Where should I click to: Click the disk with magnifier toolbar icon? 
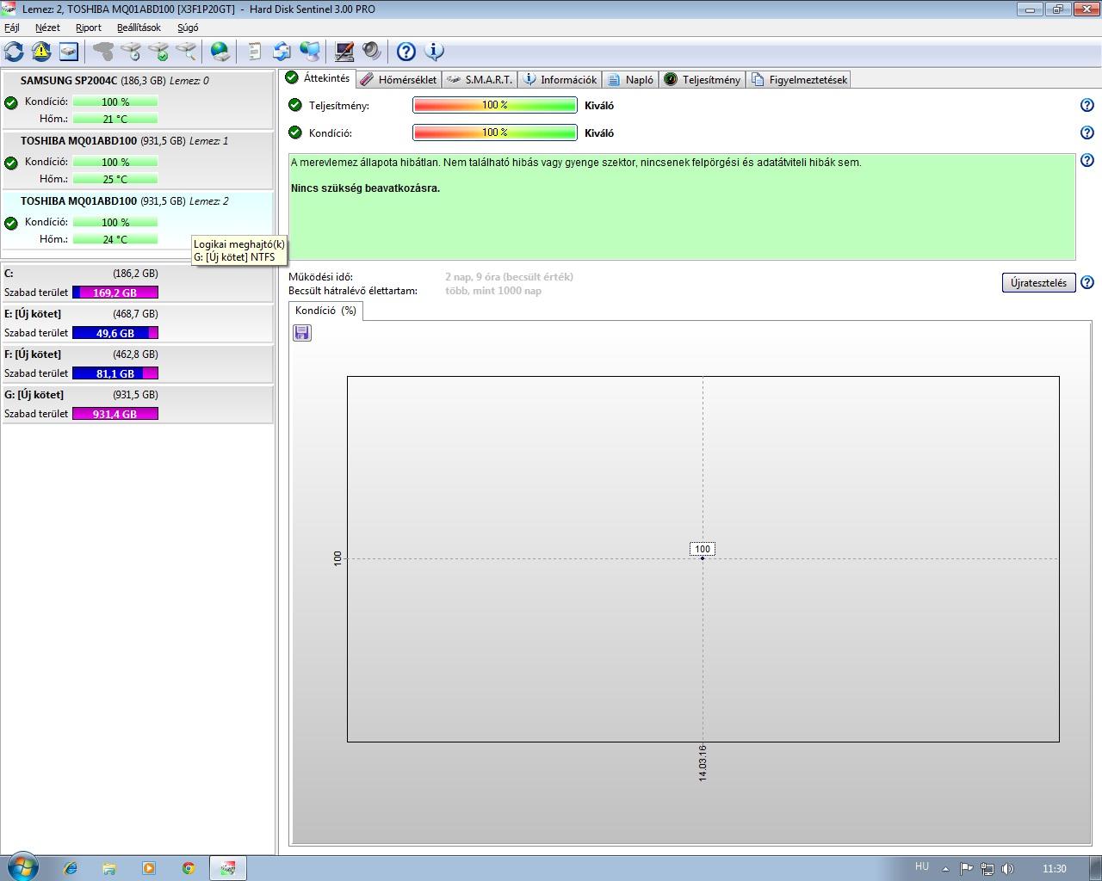pyautogui.click(x=186, y=52)
